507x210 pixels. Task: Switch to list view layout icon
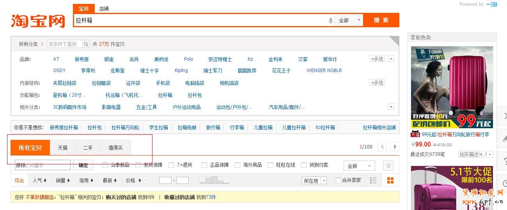pyautogui.click(x=373, y=180)
